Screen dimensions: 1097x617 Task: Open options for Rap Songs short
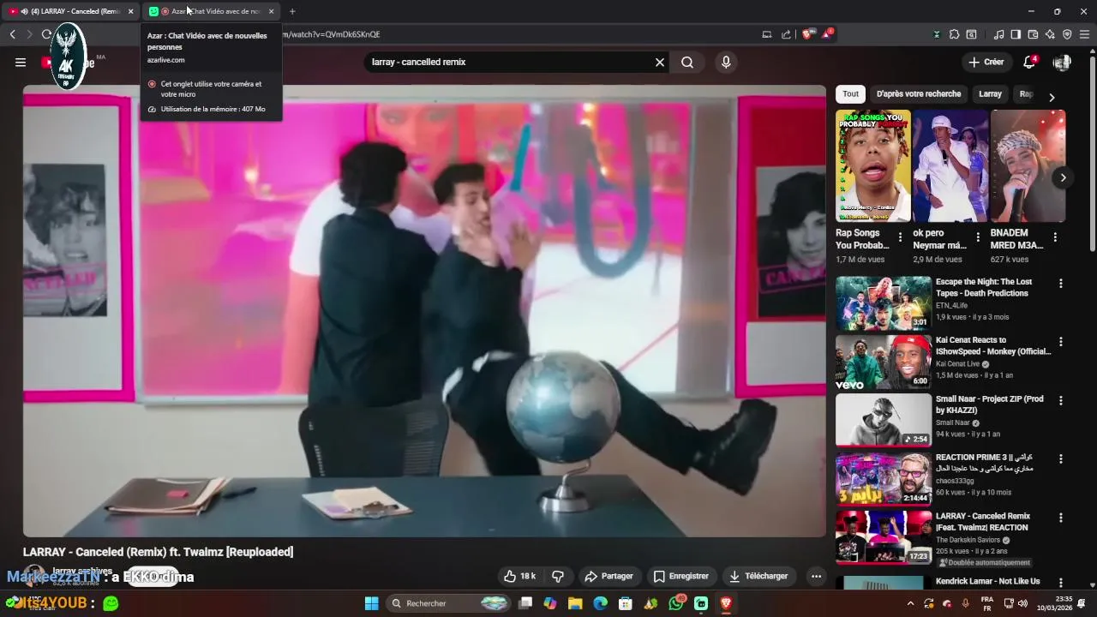tap(900, 237)
